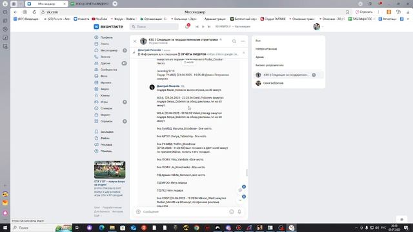The height and width of the screenshot is (232, 413).
Task: Reload the browser page
Action: pyautogui.click(x=34, y=12)
